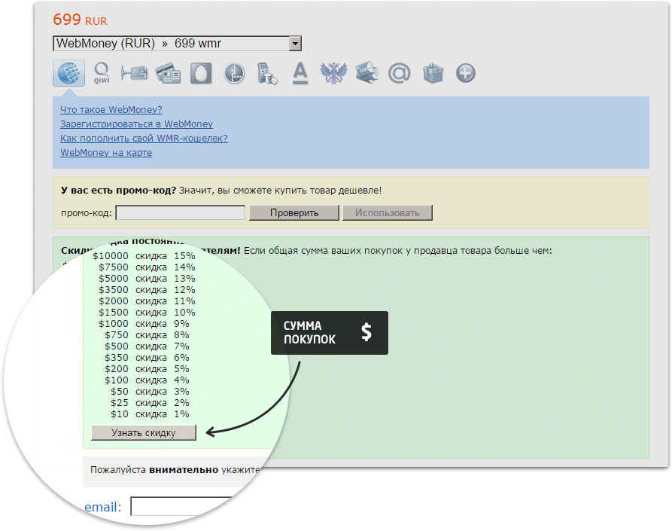Click the round plus icon for more methods

point(465,73)
